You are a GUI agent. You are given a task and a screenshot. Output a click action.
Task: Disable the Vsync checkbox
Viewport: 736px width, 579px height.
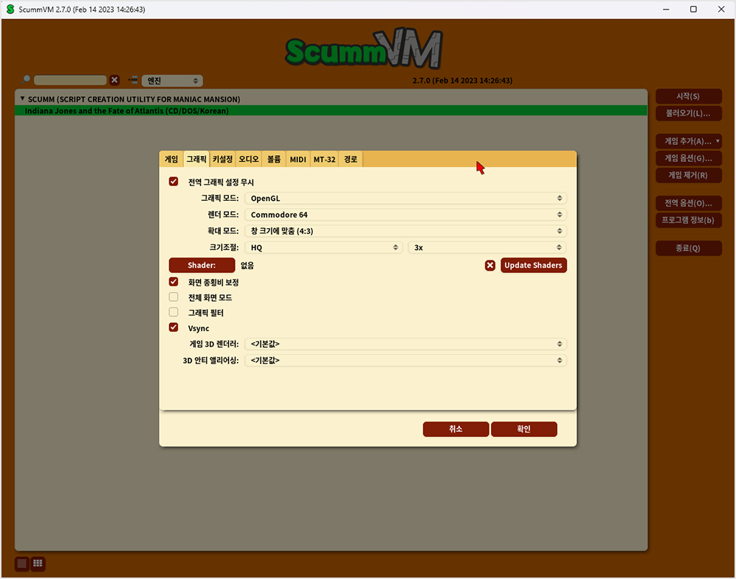(x=174, y=327)
